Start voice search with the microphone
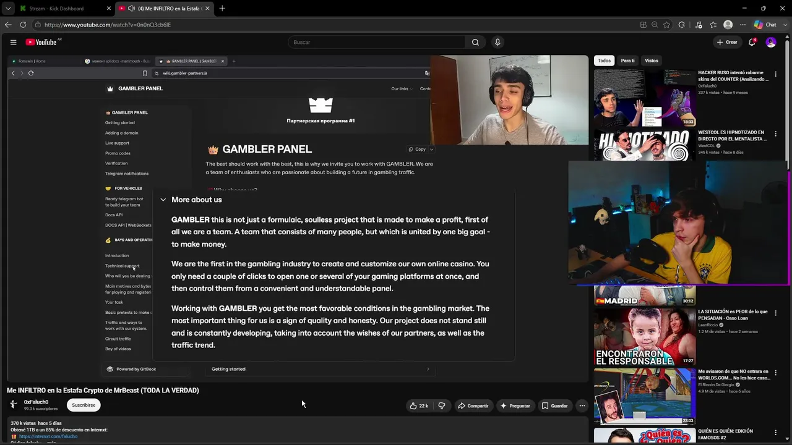 [497, 42]
